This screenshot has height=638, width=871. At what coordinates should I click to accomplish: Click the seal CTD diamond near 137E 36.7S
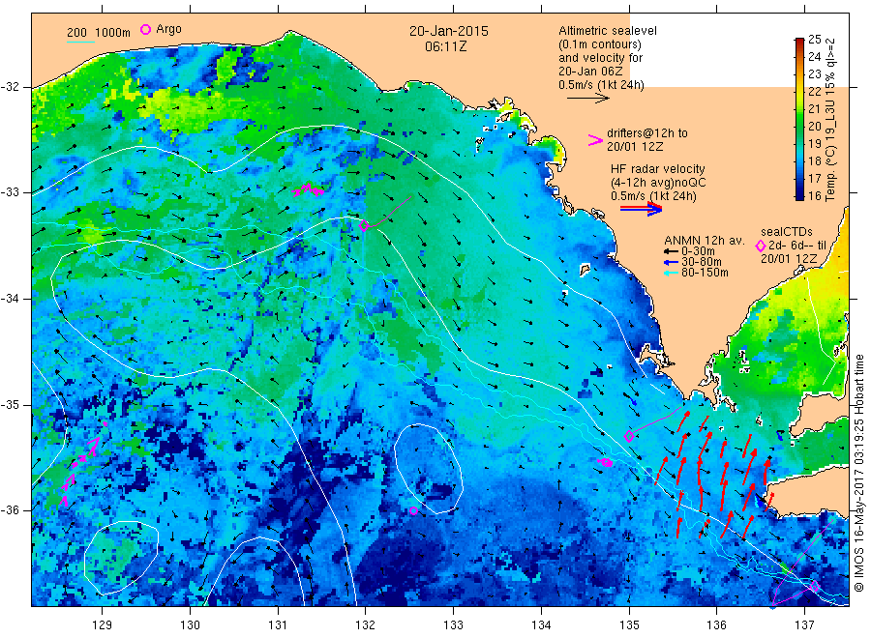(815, 587)
